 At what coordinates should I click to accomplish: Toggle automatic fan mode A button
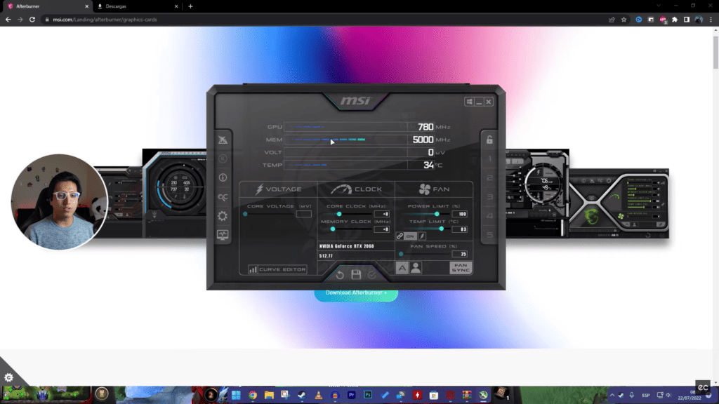pos(402,268)
